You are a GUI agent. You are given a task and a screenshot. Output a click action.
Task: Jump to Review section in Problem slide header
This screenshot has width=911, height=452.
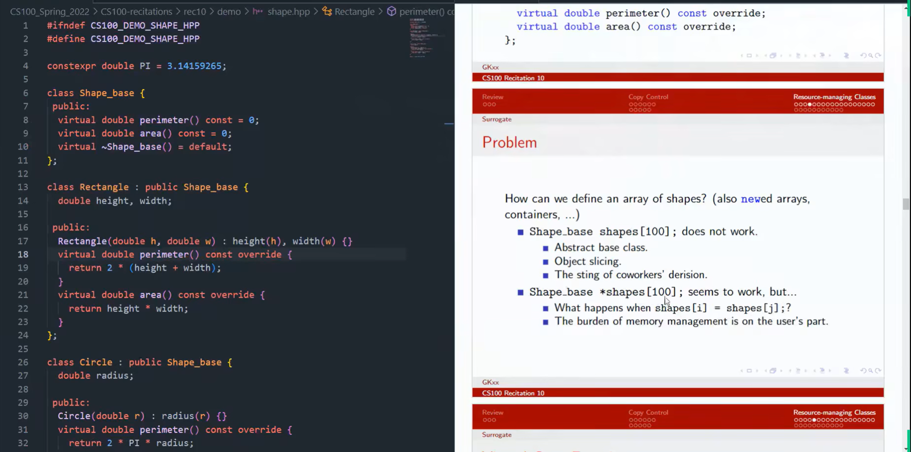click(x=492, y=97)
